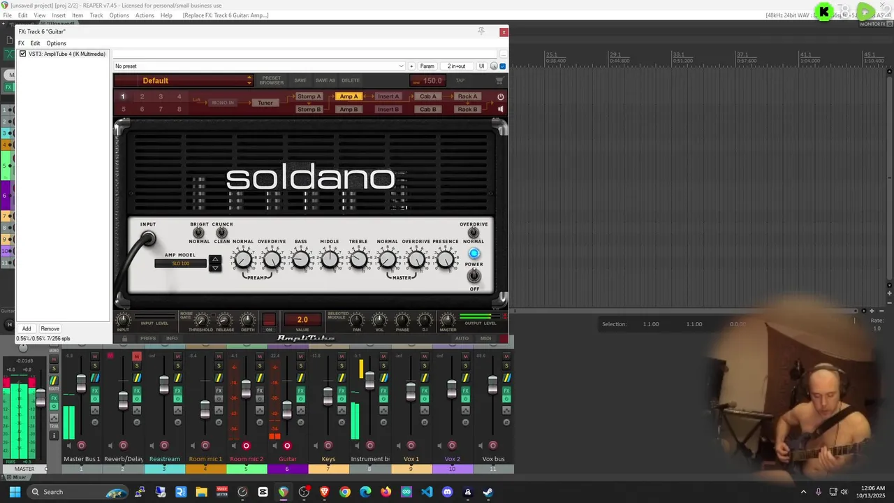894x503 pixels.
Task: Click the Remove FX button
Action: tap(50, 328)
